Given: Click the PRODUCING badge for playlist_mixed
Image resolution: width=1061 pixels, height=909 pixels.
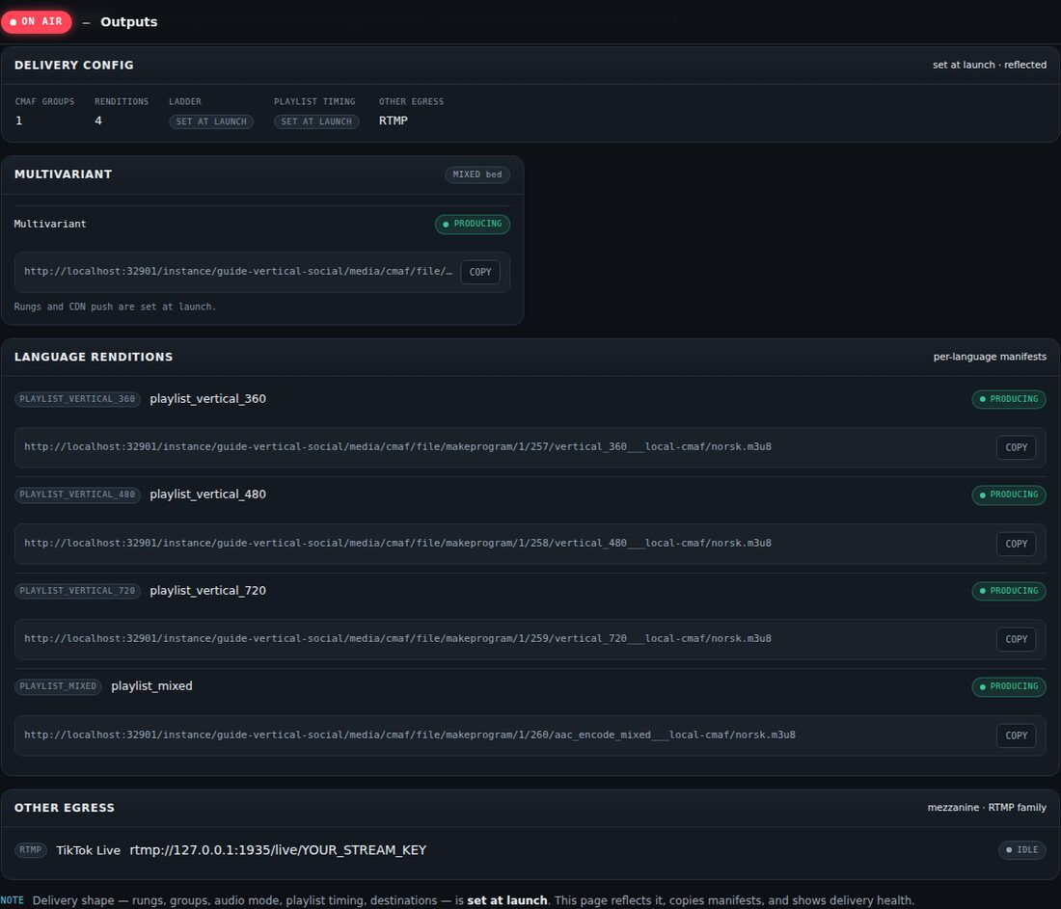Looking at the screenshot, I should [x=1009, y=686].
